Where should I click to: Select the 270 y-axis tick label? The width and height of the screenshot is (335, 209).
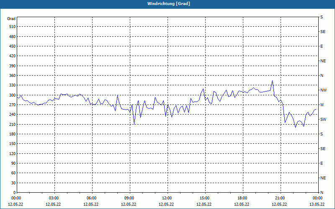tap(13, 105)
